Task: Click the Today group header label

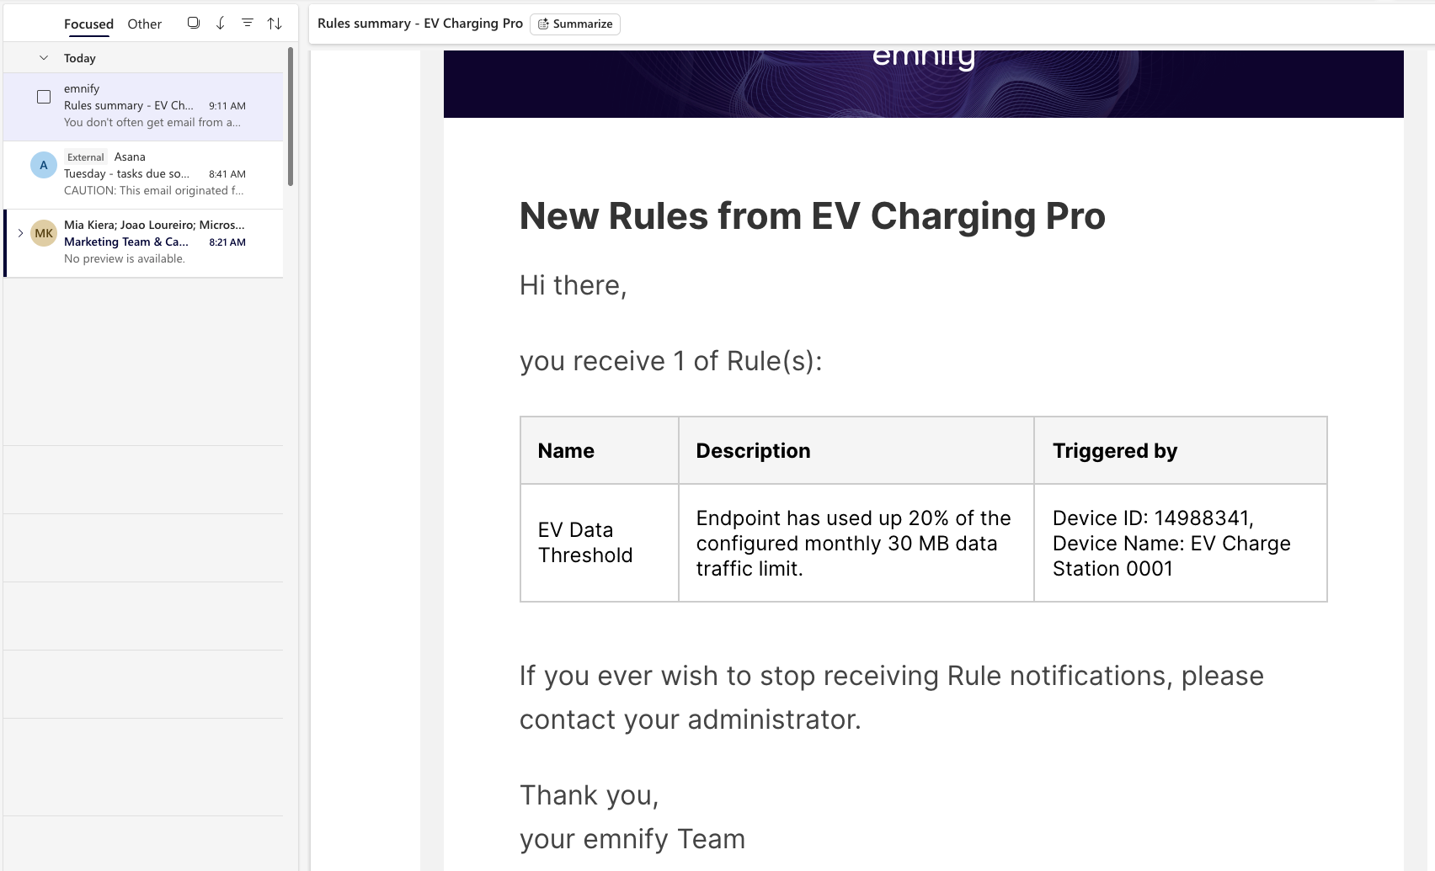Action: [80, 58]
